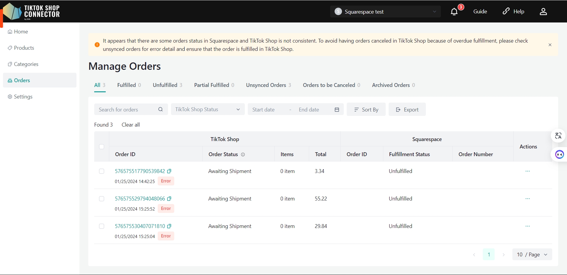Open the TikTok Shop Status dropdown

coord(208,109)
